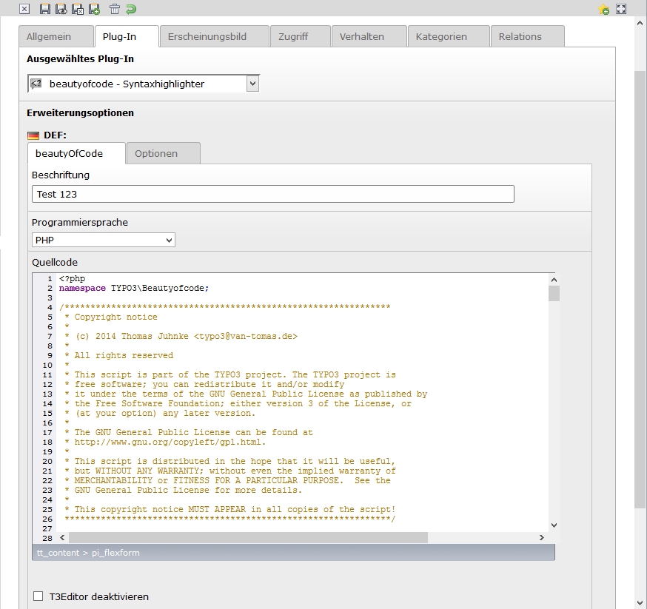This screenshot has width=647, height=609.
Task: Click the 'This copyright notice MUST APPEAR' line
Action: click(229, 510)
